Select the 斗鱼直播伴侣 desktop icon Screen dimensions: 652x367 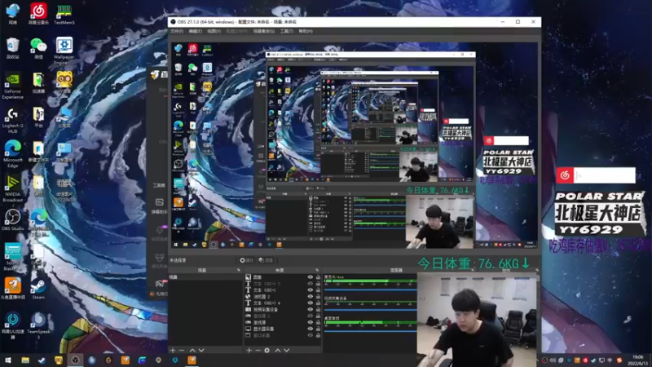click(12, 288)
